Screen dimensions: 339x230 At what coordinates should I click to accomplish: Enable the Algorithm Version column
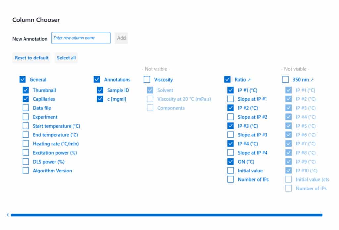[25, 171]
